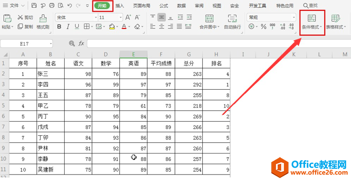351x181 pixels.
Task: Open the 宋体 font name dropdown
Action: (96, 18)
